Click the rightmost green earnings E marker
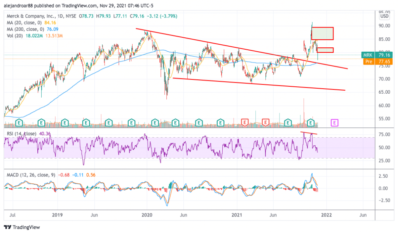398x234 pixels. 311,123
